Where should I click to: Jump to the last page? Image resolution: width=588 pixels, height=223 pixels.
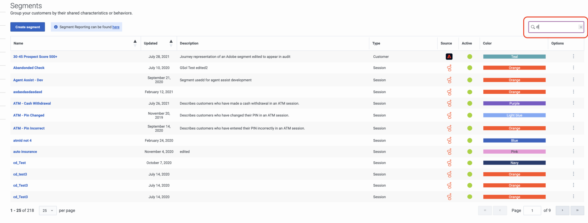pyautogui.click(x=577, y=210)
